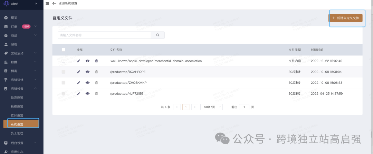Click the 顾客 customer person icon
The width and height of the screenshot is (373, 154).
tap(6, 44)
